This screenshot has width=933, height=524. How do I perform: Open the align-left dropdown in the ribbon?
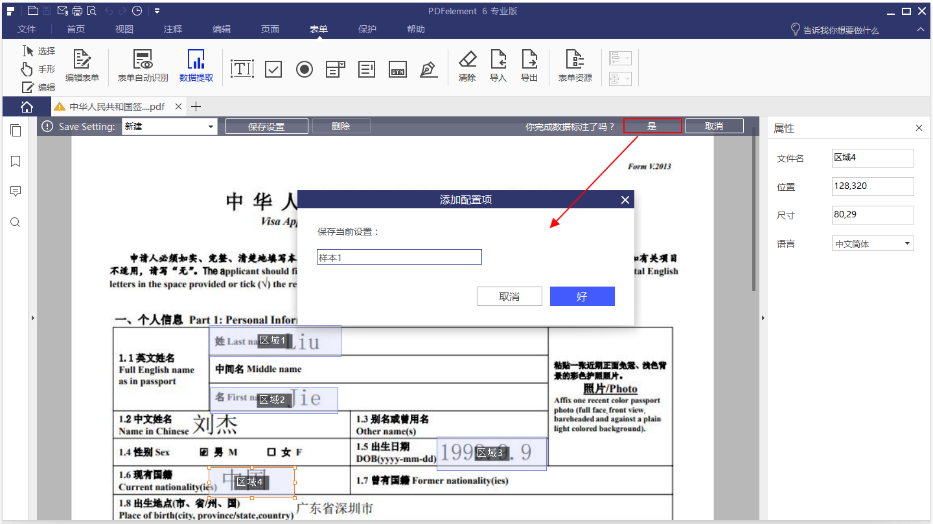click(620, 59)
